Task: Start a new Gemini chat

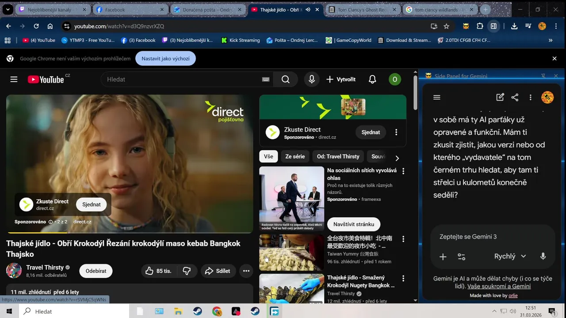Action: 500,97
